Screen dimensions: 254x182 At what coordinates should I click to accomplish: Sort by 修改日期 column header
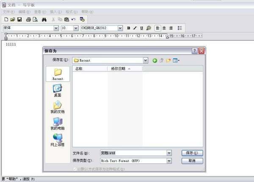(125, 69)
